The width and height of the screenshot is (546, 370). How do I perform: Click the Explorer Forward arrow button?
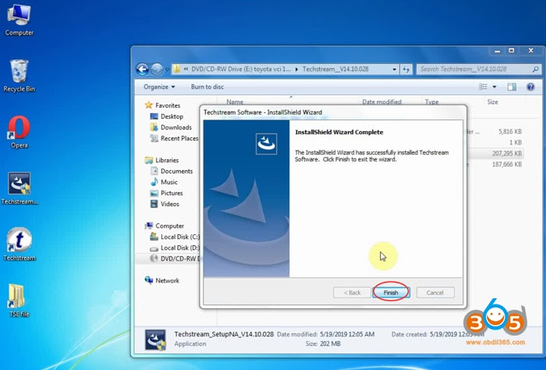pyautogui.click(x=157, y=69)
